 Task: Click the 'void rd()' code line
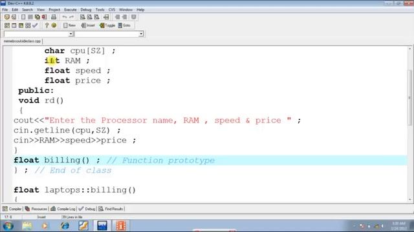(41, 101)
